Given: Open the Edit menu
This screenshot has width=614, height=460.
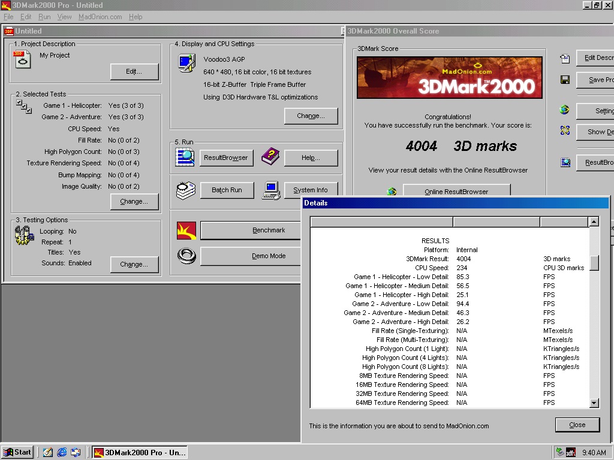Looking at the screenshot, I should pos(26,17).
